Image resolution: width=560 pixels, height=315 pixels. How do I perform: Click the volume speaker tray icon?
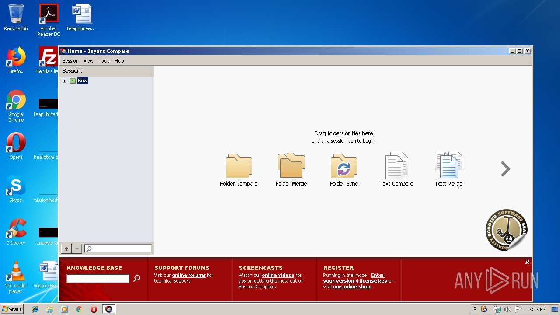(x=508, y=309)
